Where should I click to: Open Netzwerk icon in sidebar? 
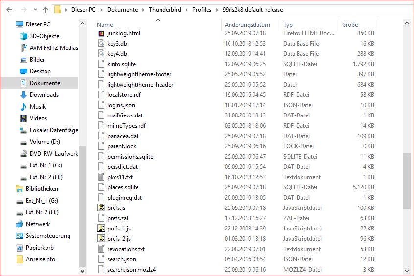click(x=19, y=224)
